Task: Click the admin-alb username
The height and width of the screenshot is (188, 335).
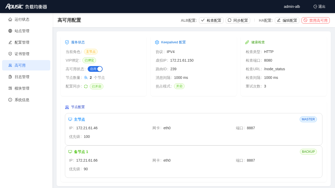Action: click(292, 7)
